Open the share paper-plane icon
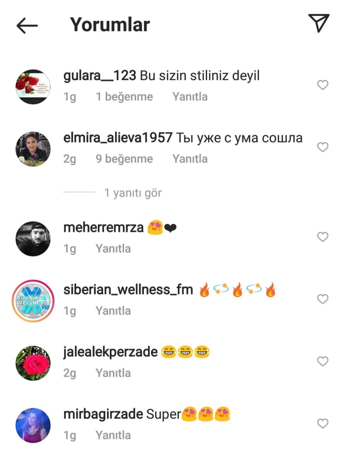 pyautogui.click(x=319, y=23)
